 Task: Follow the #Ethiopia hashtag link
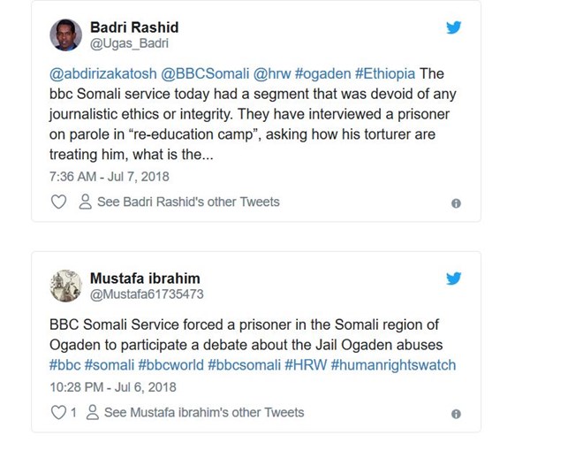tap(385, 73)
